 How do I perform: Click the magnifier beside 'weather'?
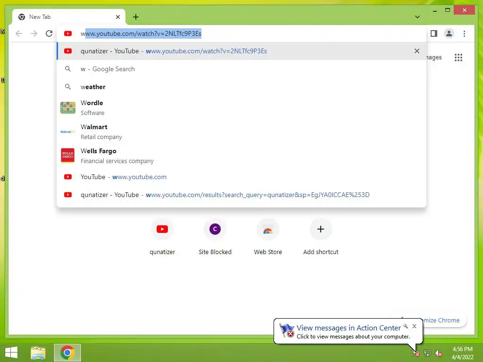(68, 87)
